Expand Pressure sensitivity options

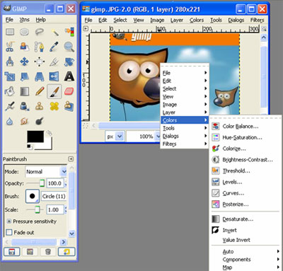click(x=9, y=221)
